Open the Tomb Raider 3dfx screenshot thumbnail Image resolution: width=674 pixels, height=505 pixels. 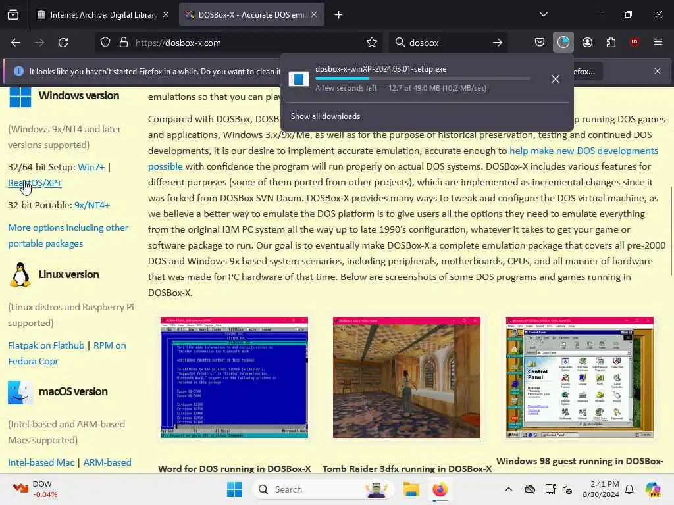coord(407,377)
